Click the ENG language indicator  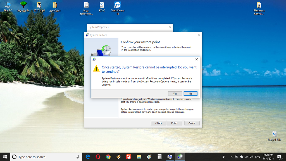tap(258, 157)
